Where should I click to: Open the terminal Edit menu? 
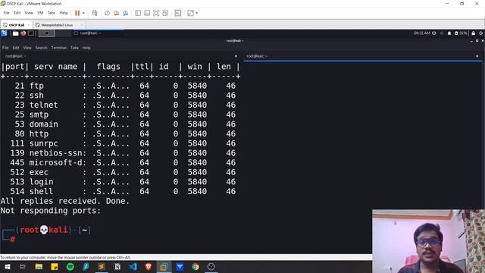(x=16, y=48)
